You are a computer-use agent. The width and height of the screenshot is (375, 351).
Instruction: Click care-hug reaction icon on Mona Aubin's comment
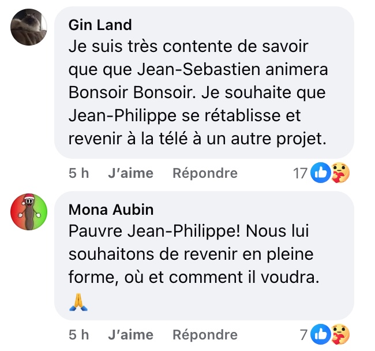click(x=341, y=334)
